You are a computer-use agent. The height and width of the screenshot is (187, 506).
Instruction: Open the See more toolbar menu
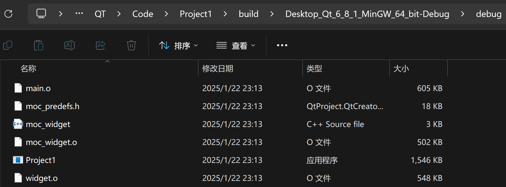point(282,45)
